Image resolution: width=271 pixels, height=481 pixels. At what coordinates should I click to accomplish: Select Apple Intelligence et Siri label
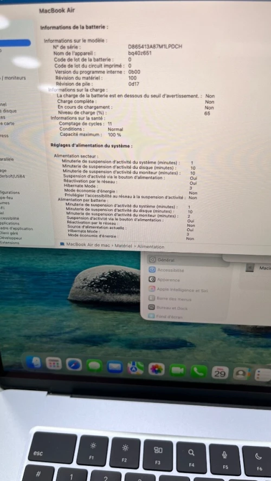[182, 289]
